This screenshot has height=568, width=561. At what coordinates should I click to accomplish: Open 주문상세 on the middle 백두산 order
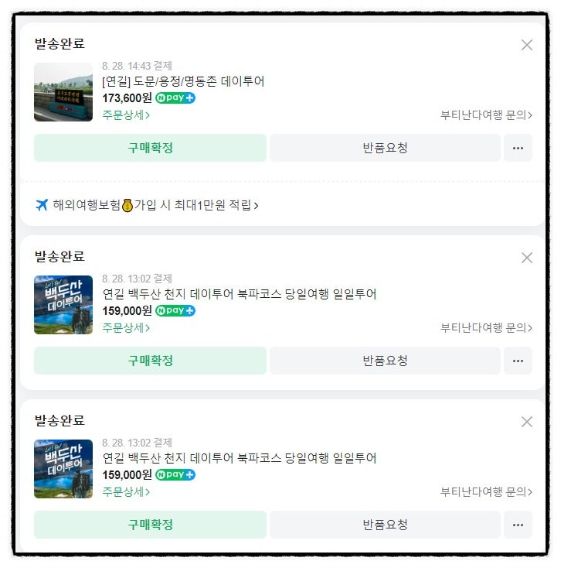coord(126,328)
